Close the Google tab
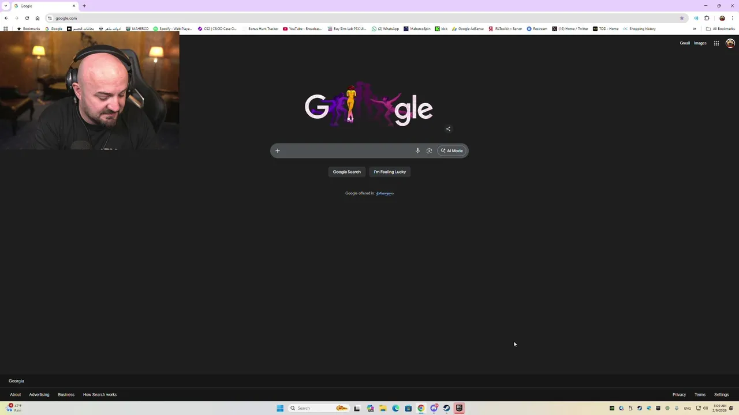This screenshot has height=415, width=739. pos(74,6)
